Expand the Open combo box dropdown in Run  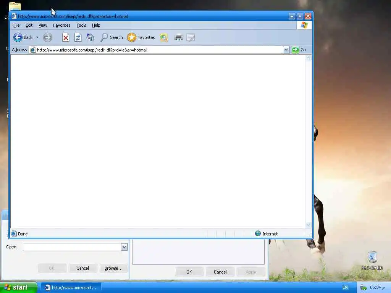[x=124, y=247]
